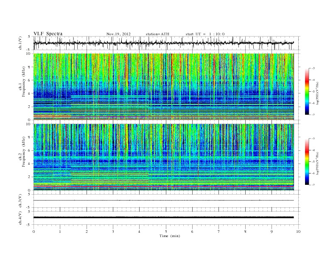336x260 pixels.
Task: Click the '6' kHz tick of ch.2 spectrogram
Action: coord(29,150)
